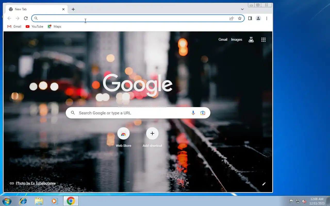Image resolution: width=330 pixels, height=206 pixels.
Task: Click the muted volume tray icon
Action: tap(304, 201)
